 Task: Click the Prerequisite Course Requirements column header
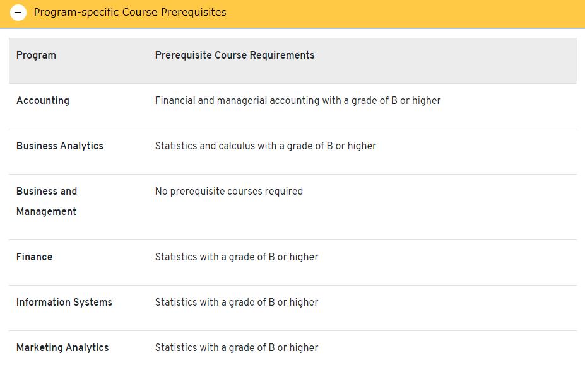(x=235, y=55)
